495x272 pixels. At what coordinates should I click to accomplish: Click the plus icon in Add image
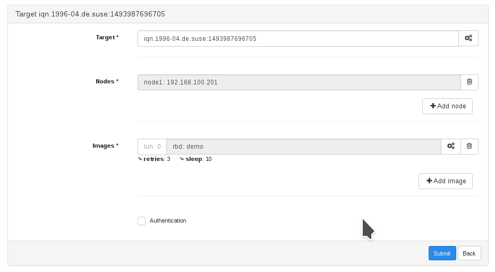(x=429, y=181)
